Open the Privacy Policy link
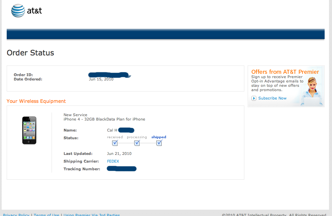The height and width of the screenshot is (216, 332). tap(16, 215)
